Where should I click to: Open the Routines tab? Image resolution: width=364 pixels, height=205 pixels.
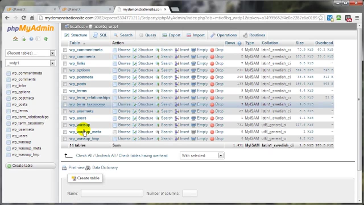254,35
